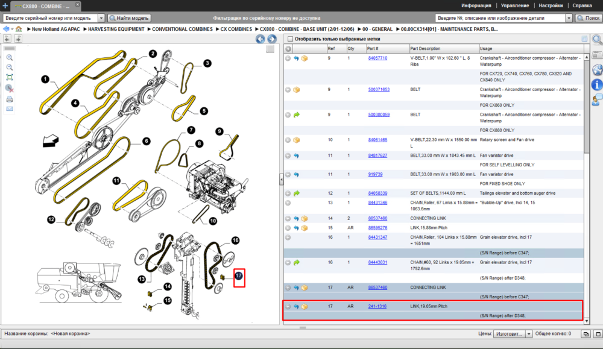603x349 pixels.
Task: Enable show only selected marks checkbox
Action: (291, 39)
